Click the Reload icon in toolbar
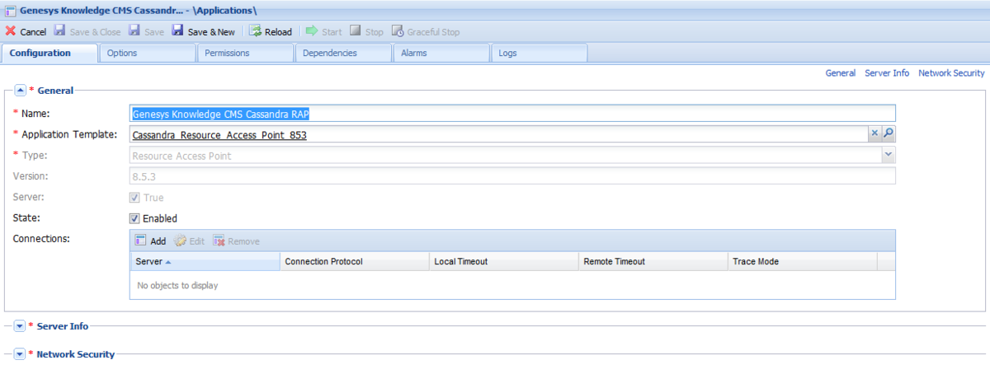990x388 pixels. pyautogui.click(x=255, y=31)
